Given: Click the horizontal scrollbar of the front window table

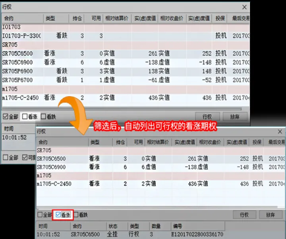Looking at the screenshot, I should coord(157,207).
